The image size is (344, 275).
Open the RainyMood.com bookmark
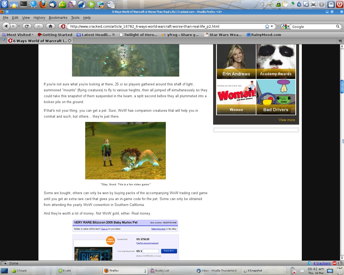coord(264,35)
